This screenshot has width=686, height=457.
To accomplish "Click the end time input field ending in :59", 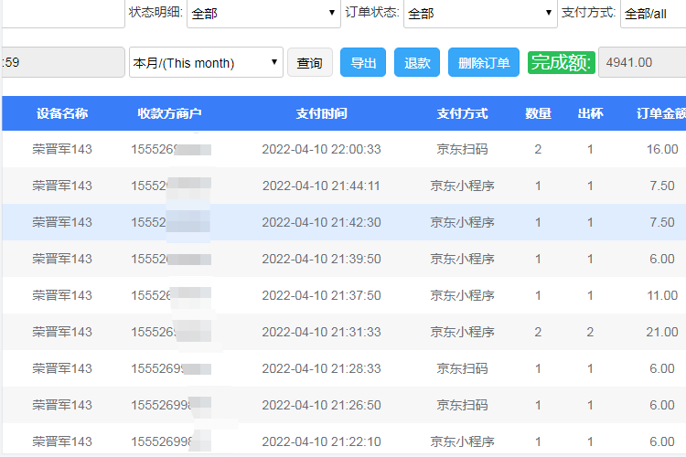I will [x=62, y=63].
